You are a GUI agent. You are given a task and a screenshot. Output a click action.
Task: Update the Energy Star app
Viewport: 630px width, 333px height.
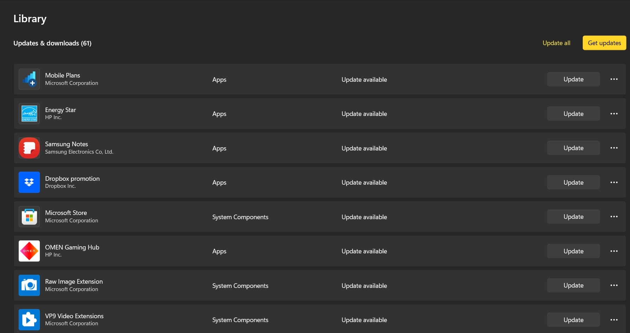pos(573,113)
